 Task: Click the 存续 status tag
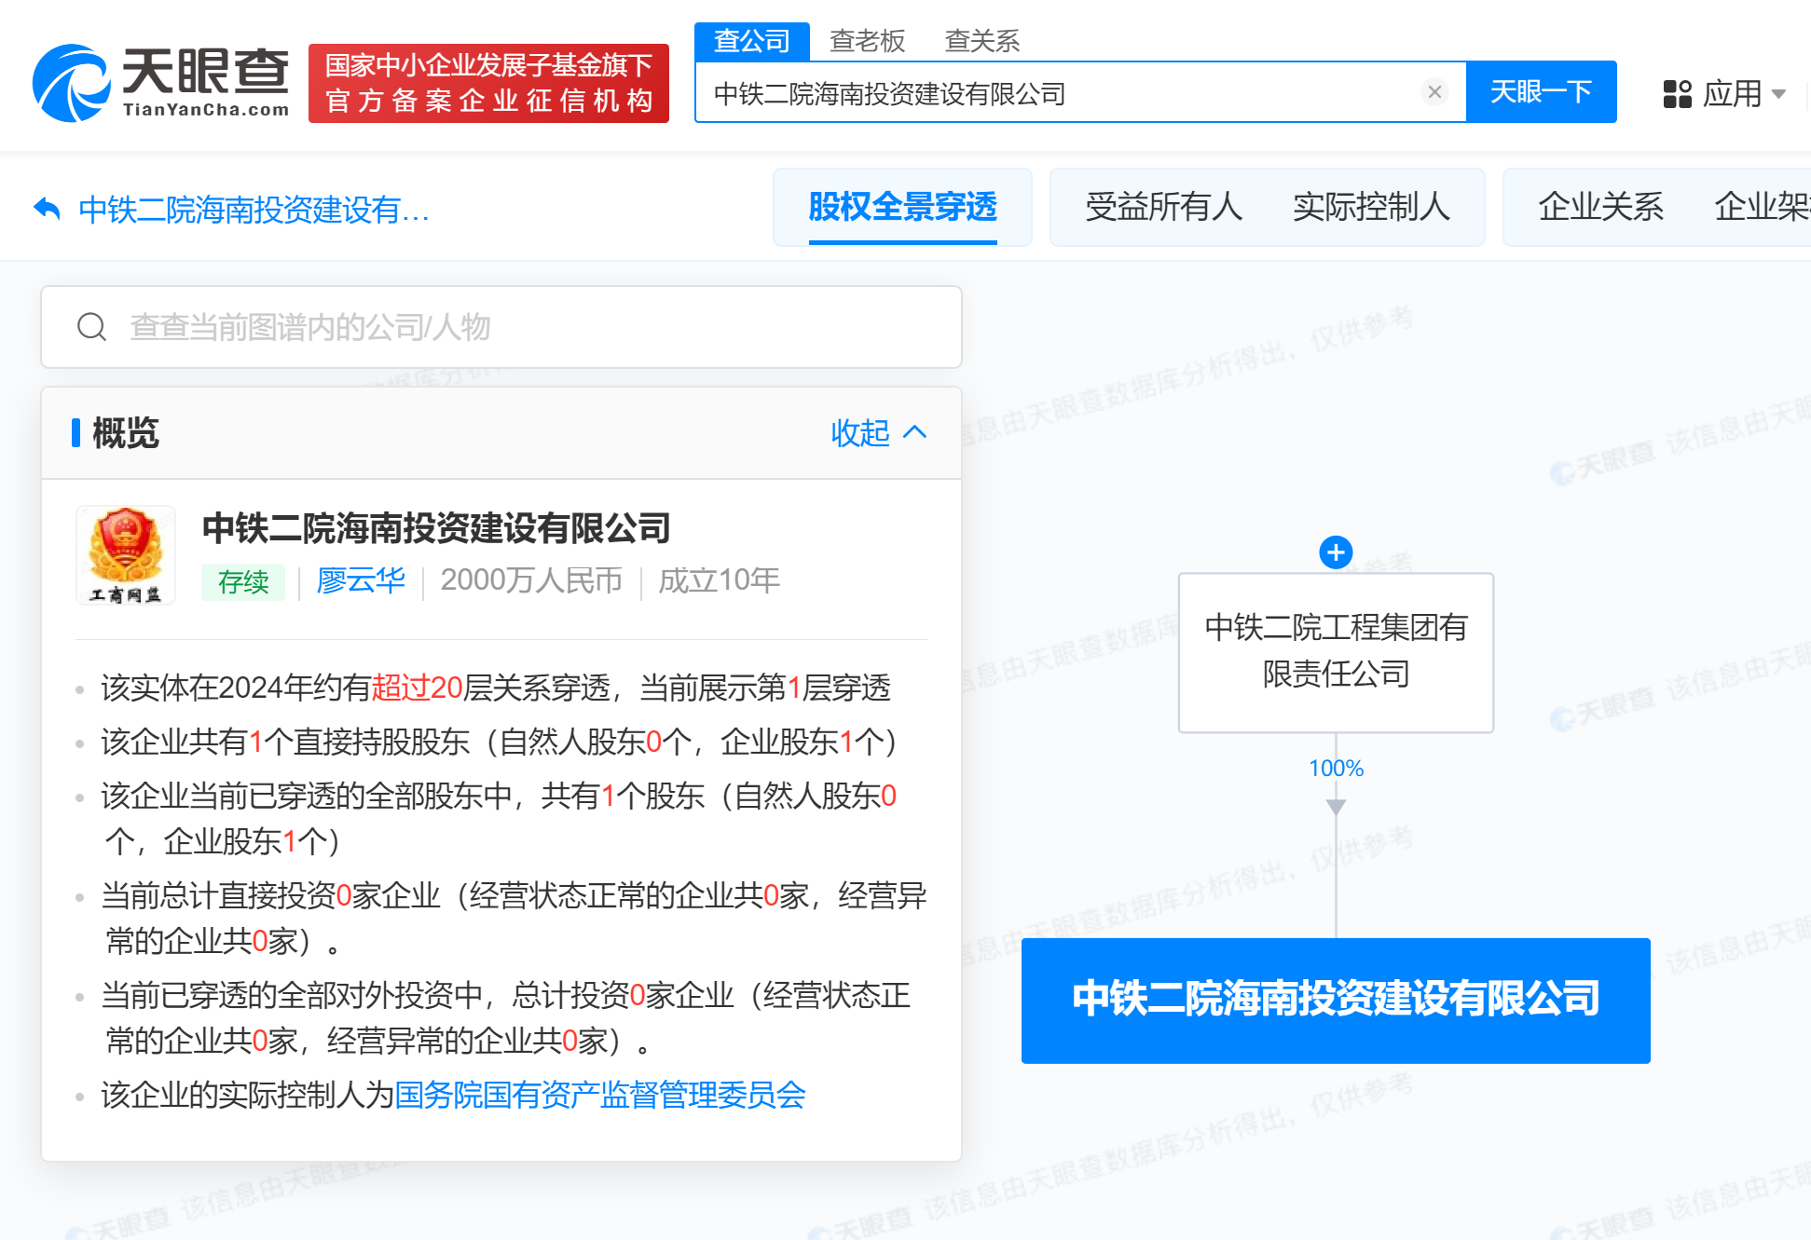coord(243,582)
